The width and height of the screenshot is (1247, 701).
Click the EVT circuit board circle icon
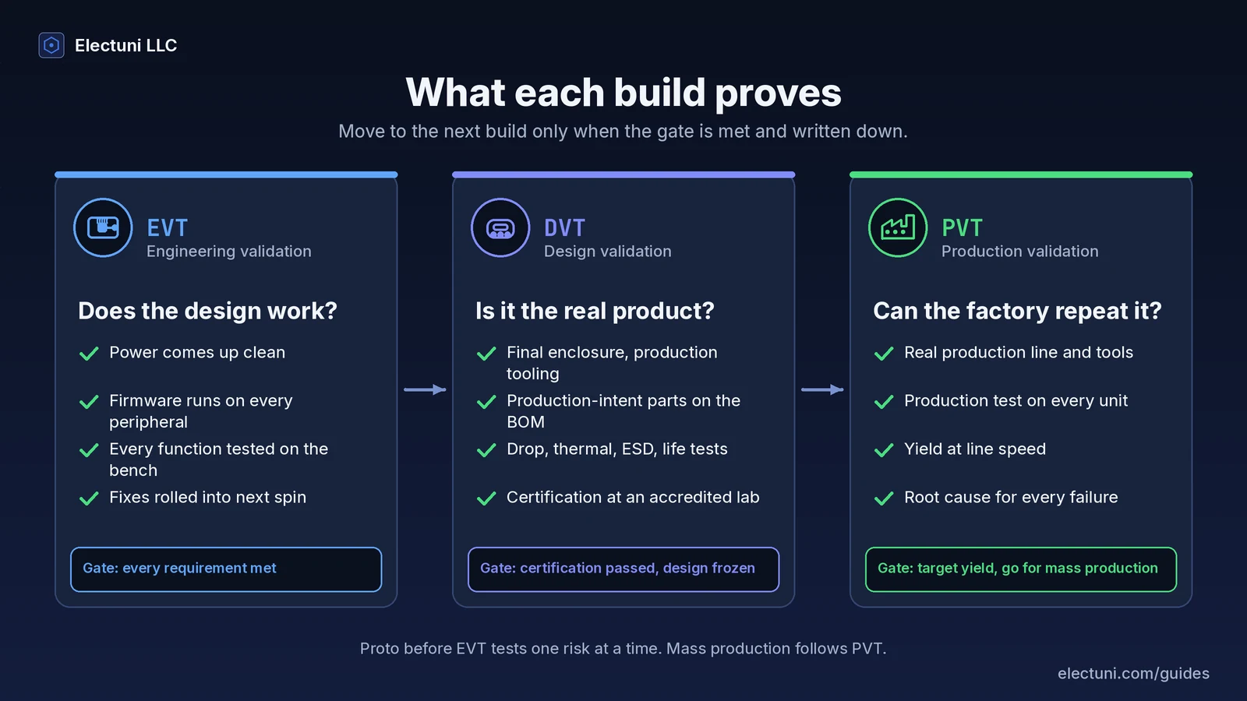(103, 227)
